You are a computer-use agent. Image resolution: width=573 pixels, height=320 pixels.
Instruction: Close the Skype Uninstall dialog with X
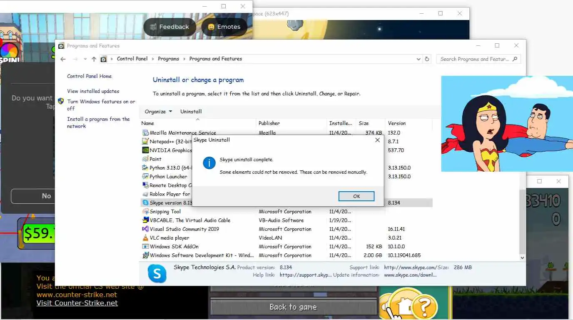tap(377, 140)
